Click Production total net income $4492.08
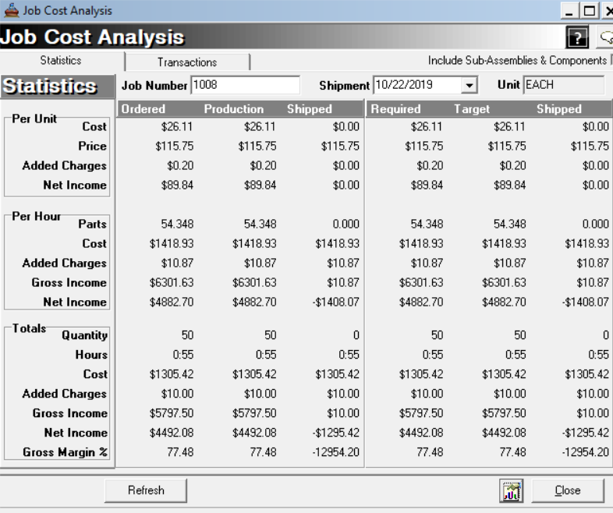This screenshot has width=613, height=513. (254, 433)
